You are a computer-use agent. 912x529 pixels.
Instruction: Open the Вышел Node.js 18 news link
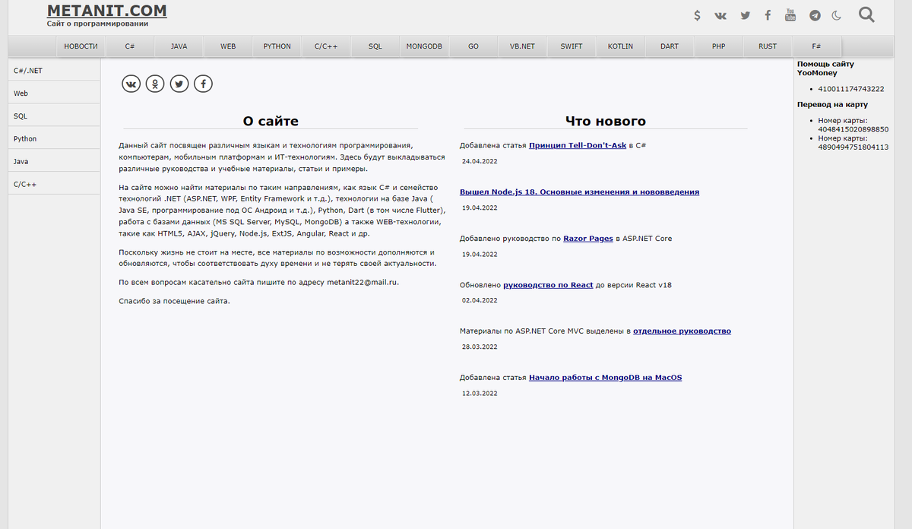(x=579, y=192)
